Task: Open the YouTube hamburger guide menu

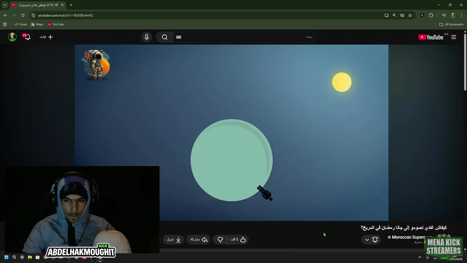Action: click(x=454, y=37)
